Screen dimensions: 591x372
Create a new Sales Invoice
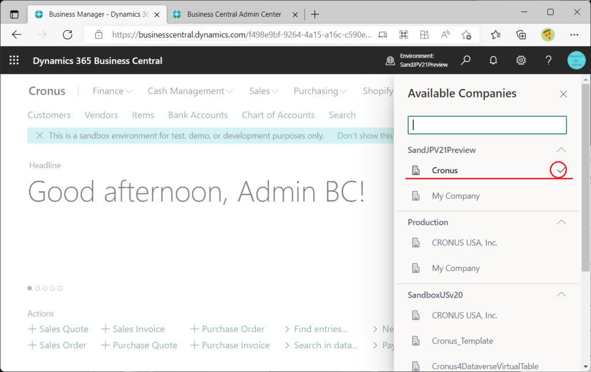tap(133, 329)
